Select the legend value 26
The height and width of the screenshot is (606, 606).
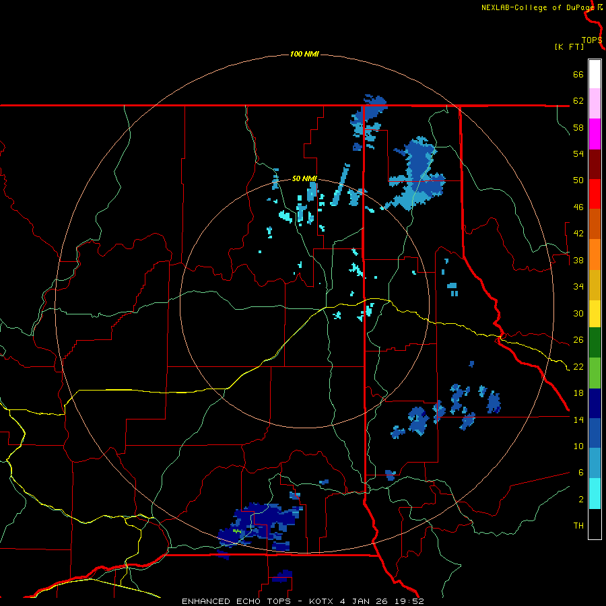578,340
